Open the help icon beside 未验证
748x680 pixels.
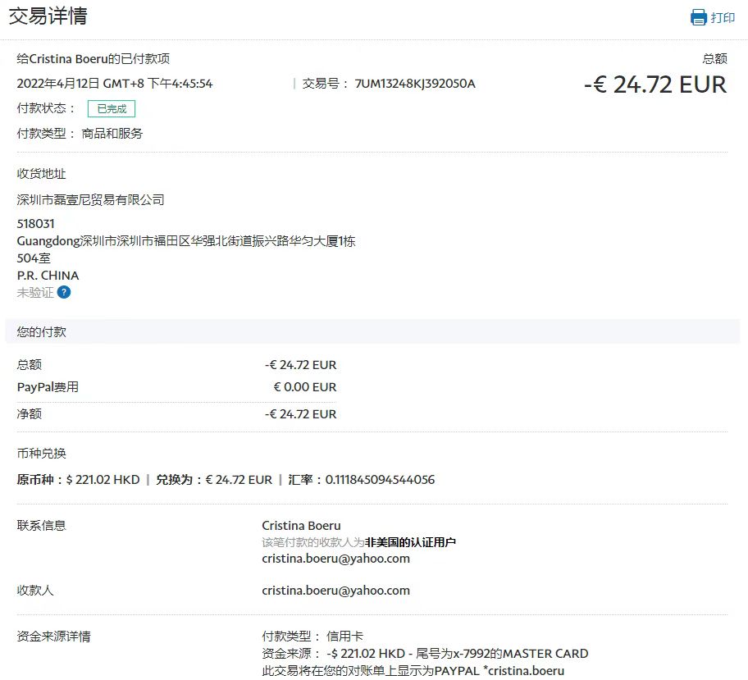64,292
